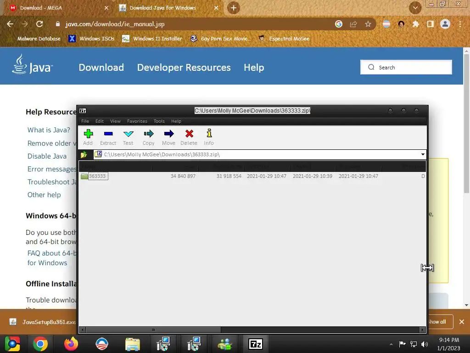The image size is (470, 353).
Task: Open the Malware Database bookmark
Action: point(36,39)
